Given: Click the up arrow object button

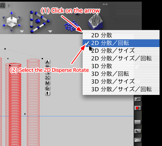Looking at the screenshot, I should (x=47, y=93).
